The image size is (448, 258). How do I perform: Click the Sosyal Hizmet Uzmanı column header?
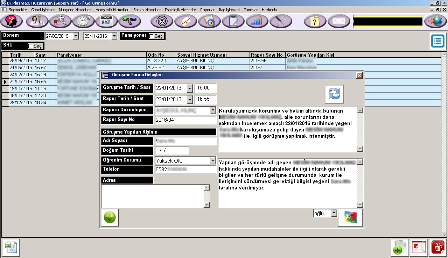(x=212, y=55)
